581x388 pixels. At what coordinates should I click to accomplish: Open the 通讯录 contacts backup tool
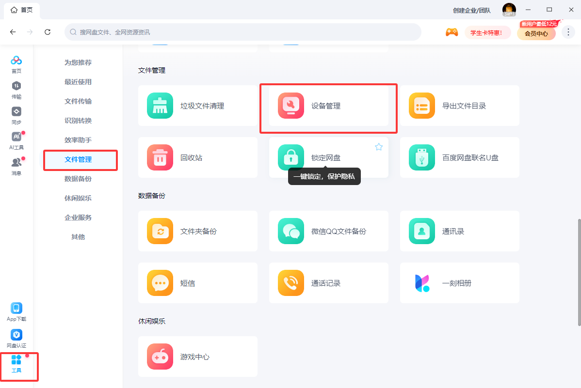pyautogui.click(x=459, y=231)
